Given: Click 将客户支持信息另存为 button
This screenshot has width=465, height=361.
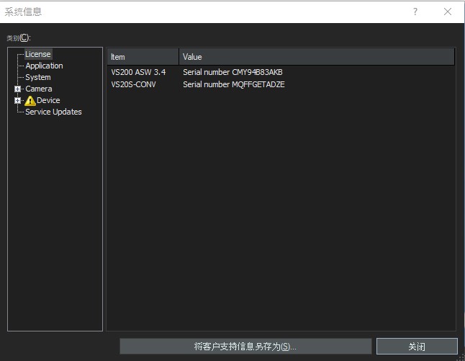Looking at the screenshot, I should pos(245,347).
